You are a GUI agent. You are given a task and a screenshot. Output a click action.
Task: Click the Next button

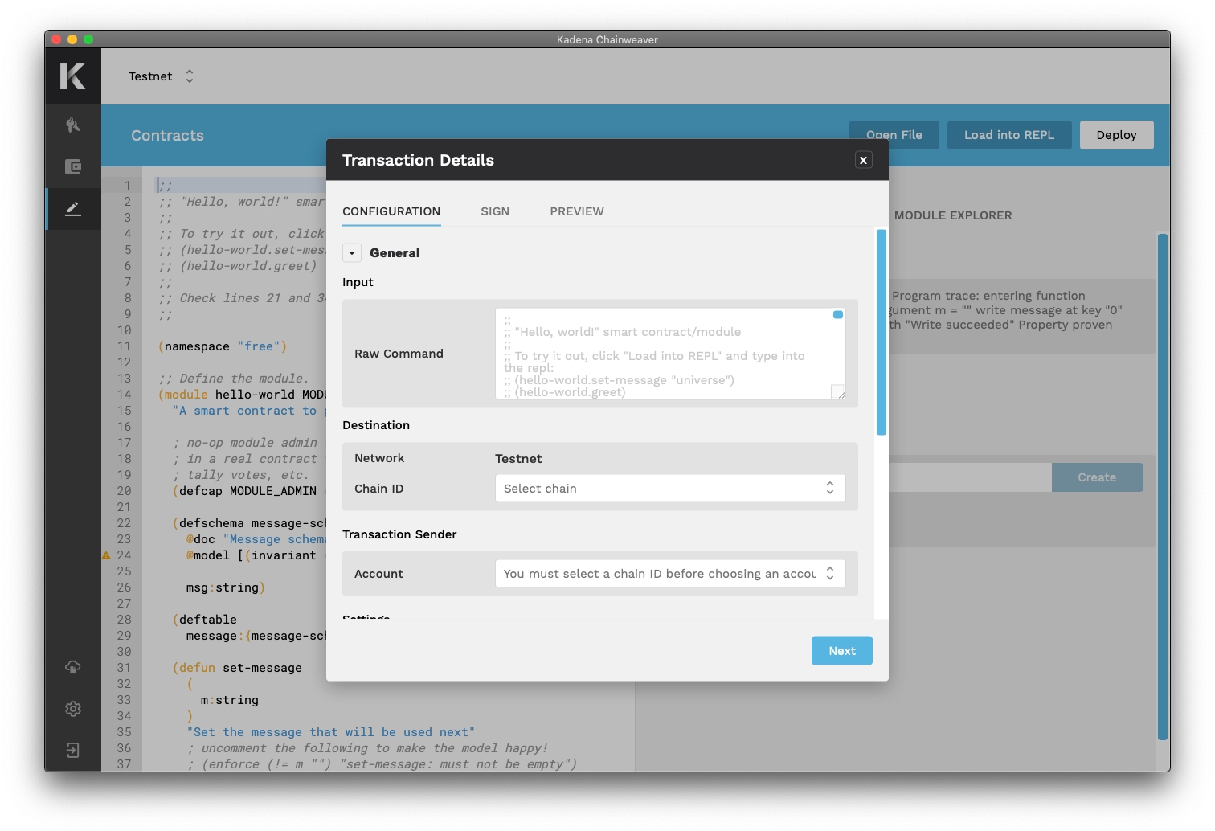(841, 651)
